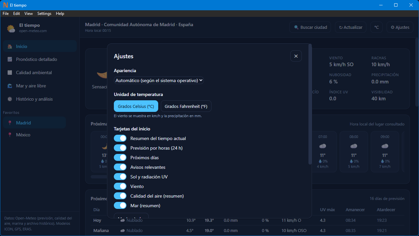Open Pronóstico detallado section

(x=40, y=60)
